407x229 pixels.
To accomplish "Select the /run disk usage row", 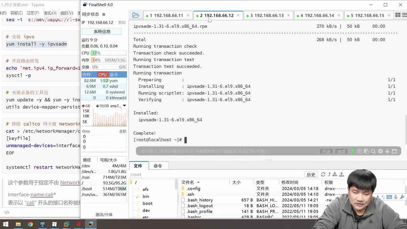I will tap(104, 177).
